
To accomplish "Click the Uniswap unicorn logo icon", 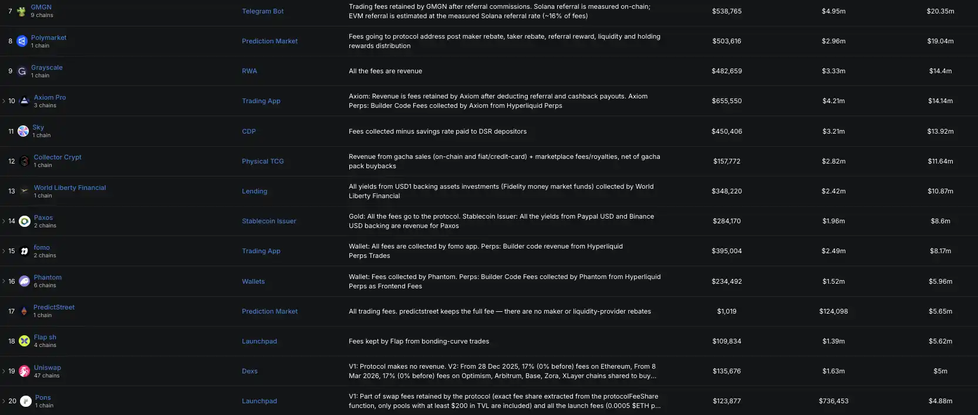I will [25, 371].
